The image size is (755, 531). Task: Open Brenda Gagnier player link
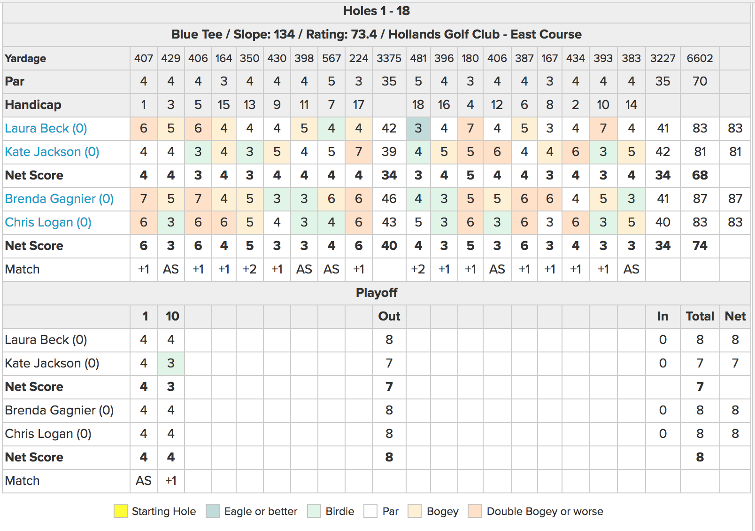tap(59, 199)
